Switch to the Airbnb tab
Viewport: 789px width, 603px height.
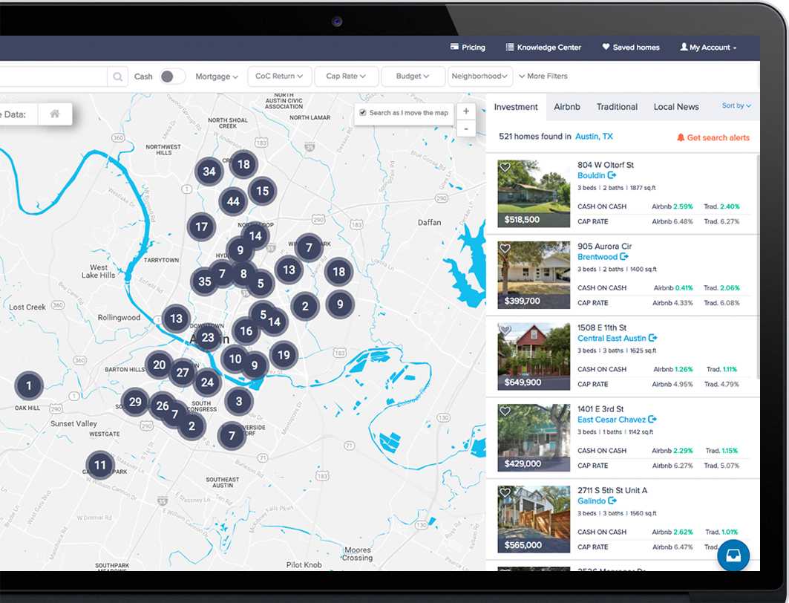click(567, 107)
